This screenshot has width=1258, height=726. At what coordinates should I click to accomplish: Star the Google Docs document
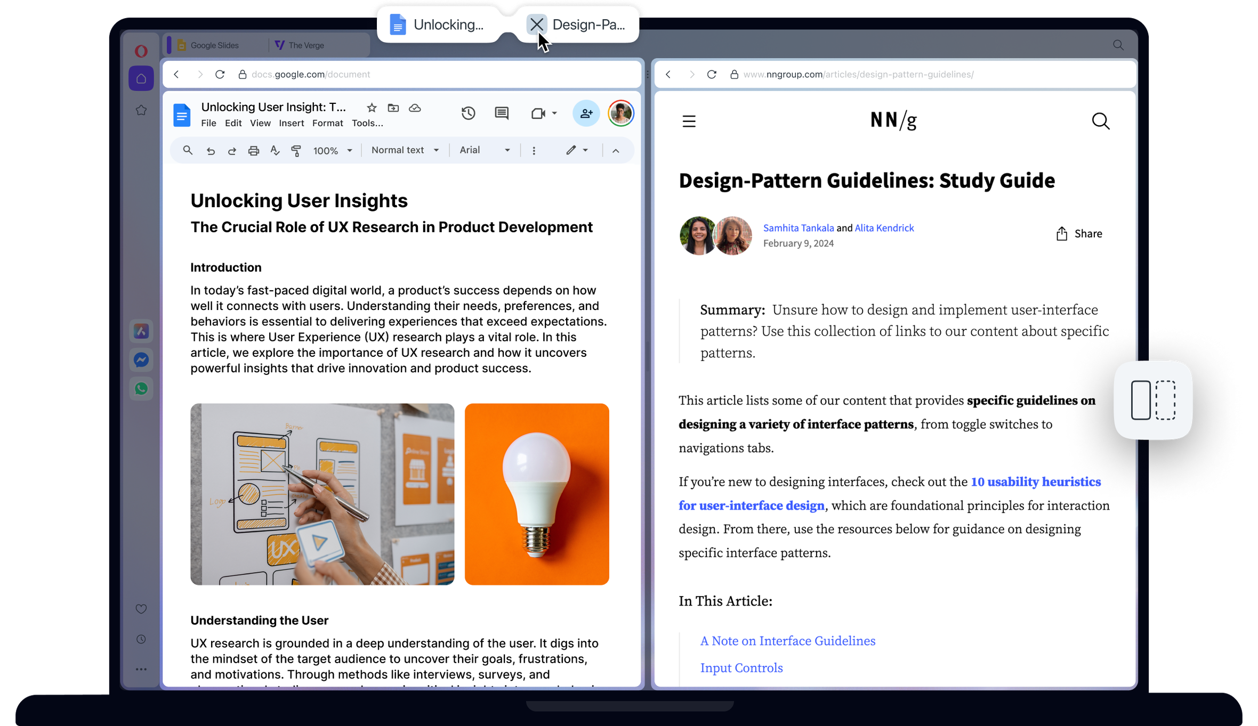[x=371, y=108]
